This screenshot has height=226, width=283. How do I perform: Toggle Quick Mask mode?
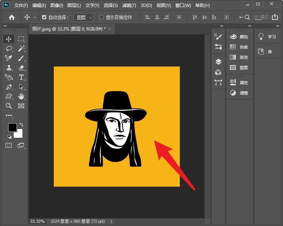tap(8, 146)
